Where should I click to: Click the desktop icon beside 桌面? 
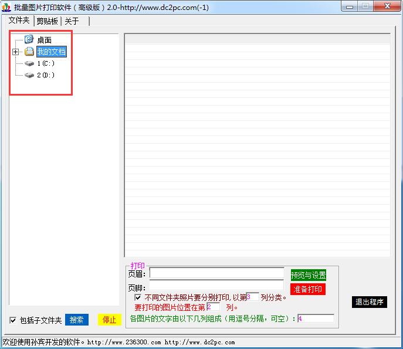(29, 39)
